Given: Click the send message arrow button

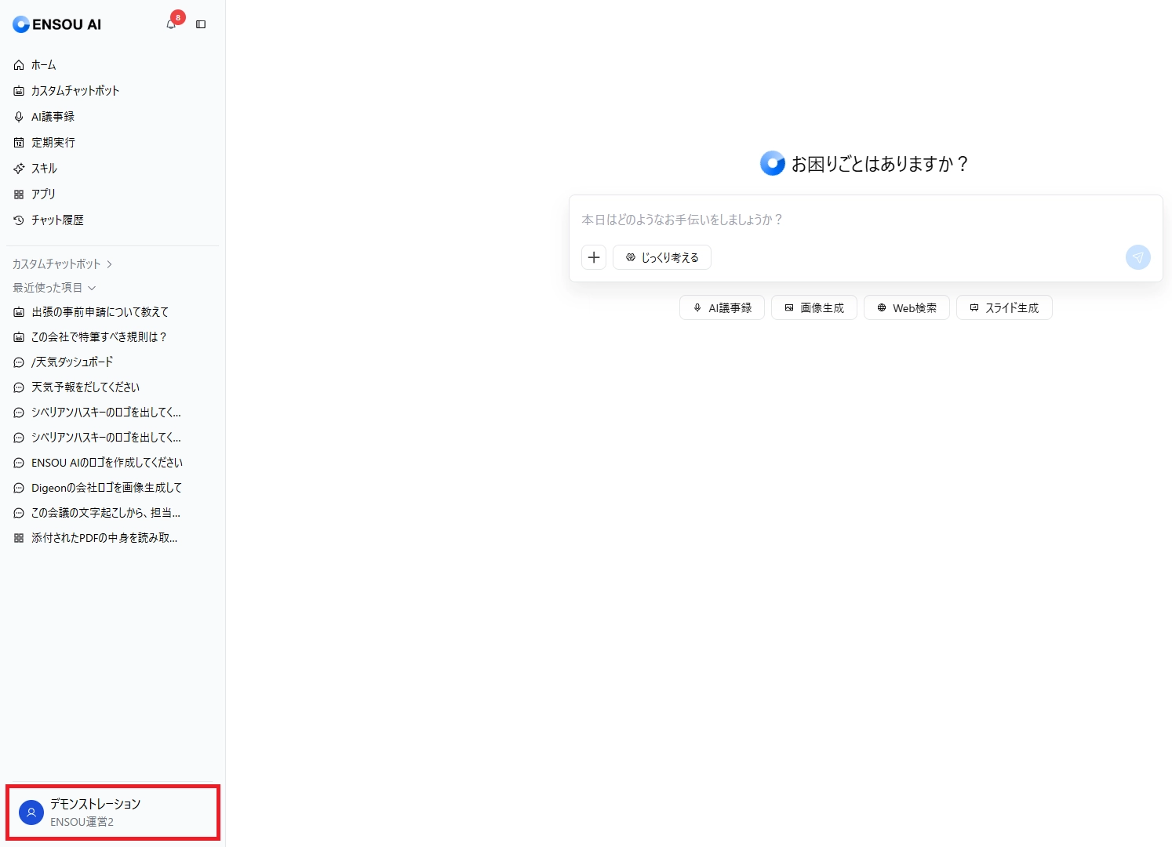Looking at the screenshot, I should click(x=1138, y=257).
